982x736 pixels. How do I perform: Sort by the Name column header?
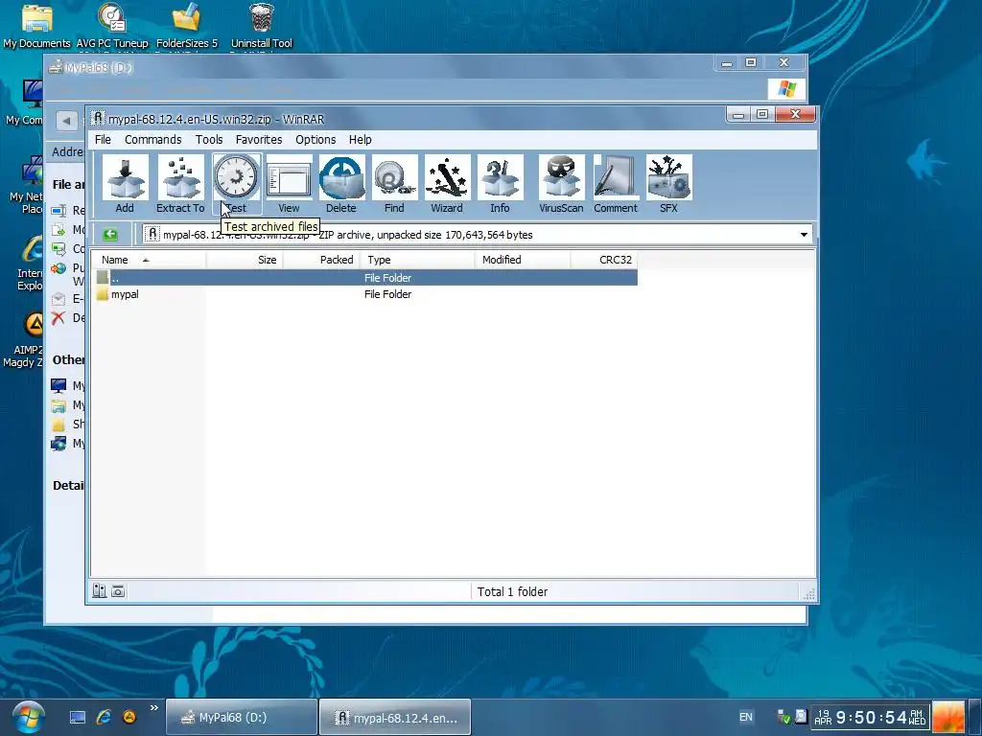149,260
